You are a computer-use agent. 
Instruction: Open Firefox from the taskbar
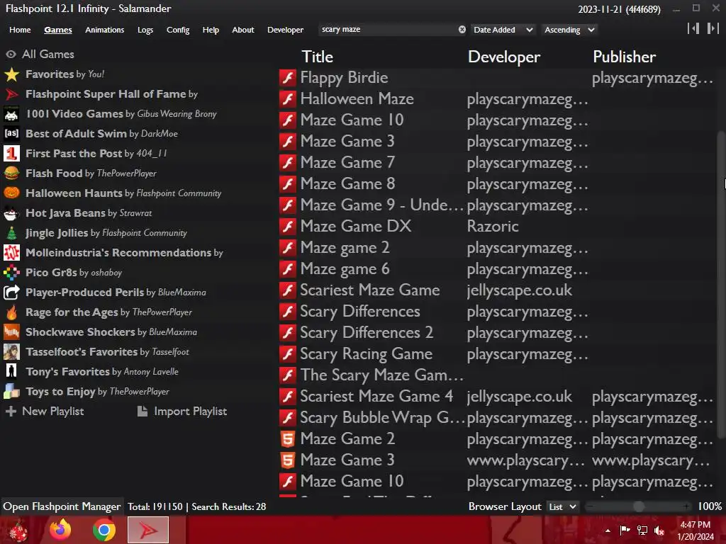tap(60, 530)
